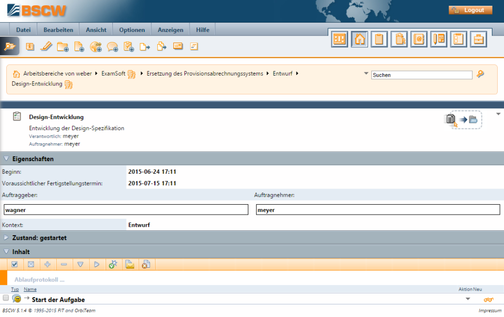Open the Hilfe menu
This screenshot has height=317, width=504.
coord(203,30)
